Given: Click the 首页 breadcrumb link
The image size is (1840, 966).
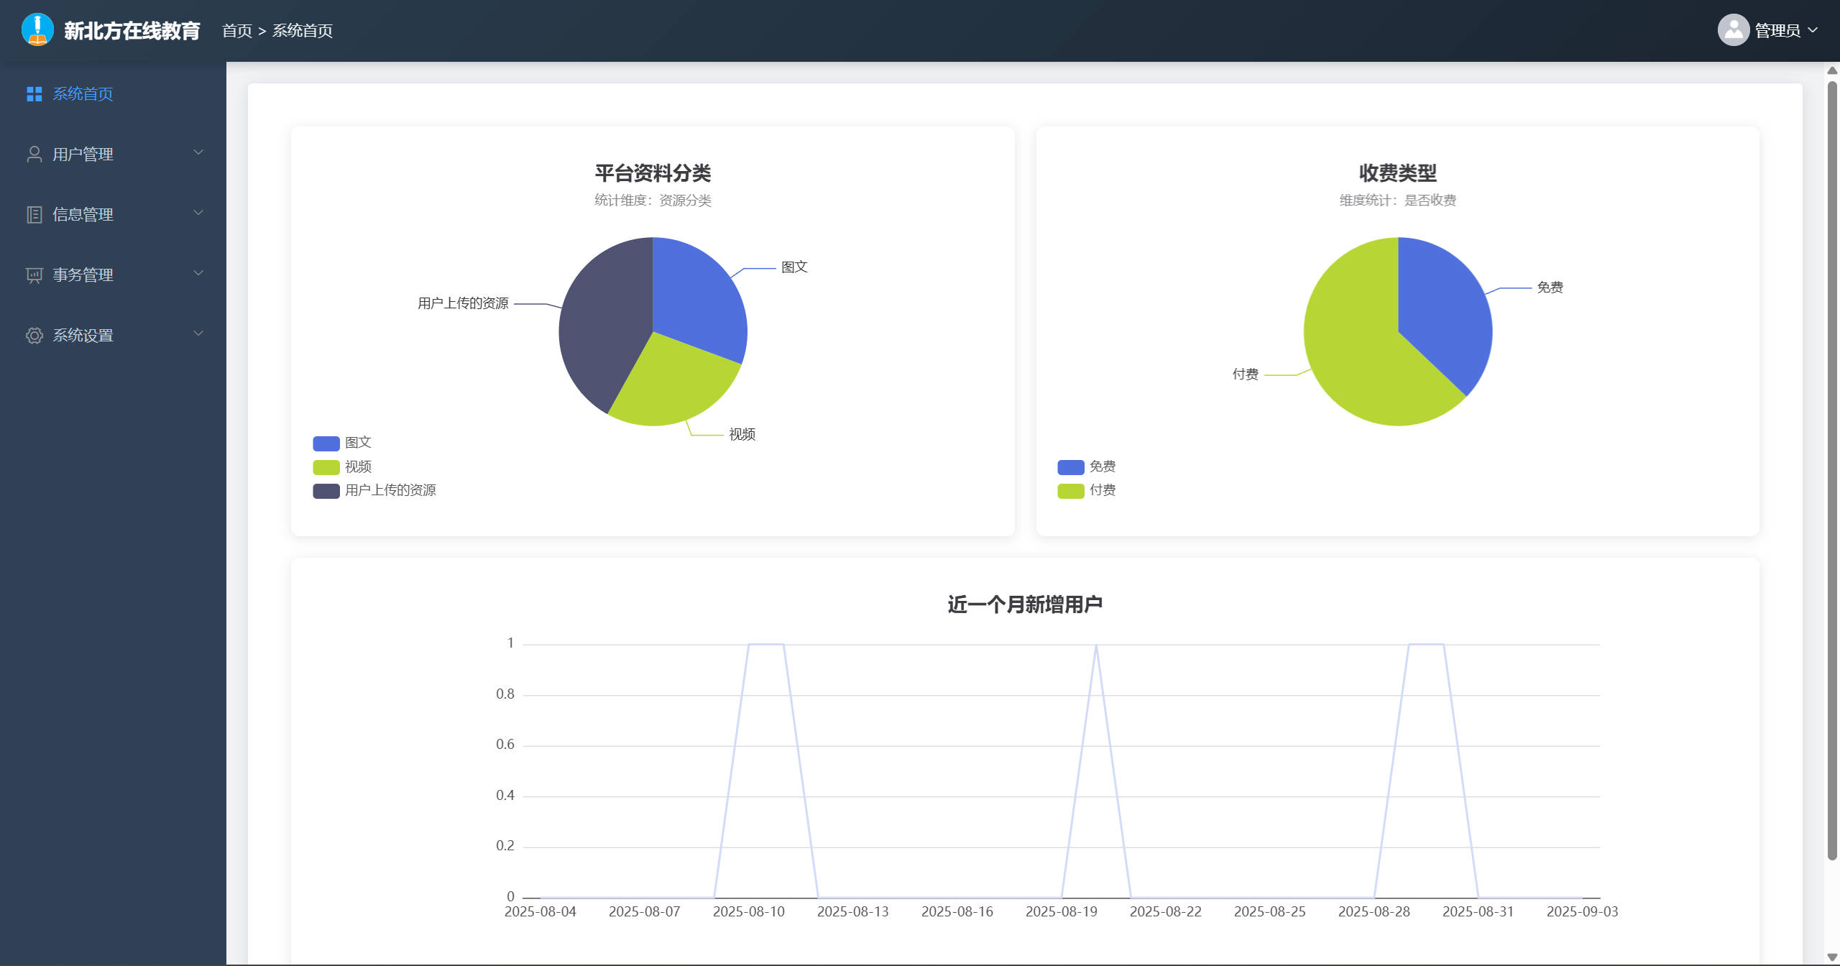Looking at the screenshot, I should coord(237,30).
